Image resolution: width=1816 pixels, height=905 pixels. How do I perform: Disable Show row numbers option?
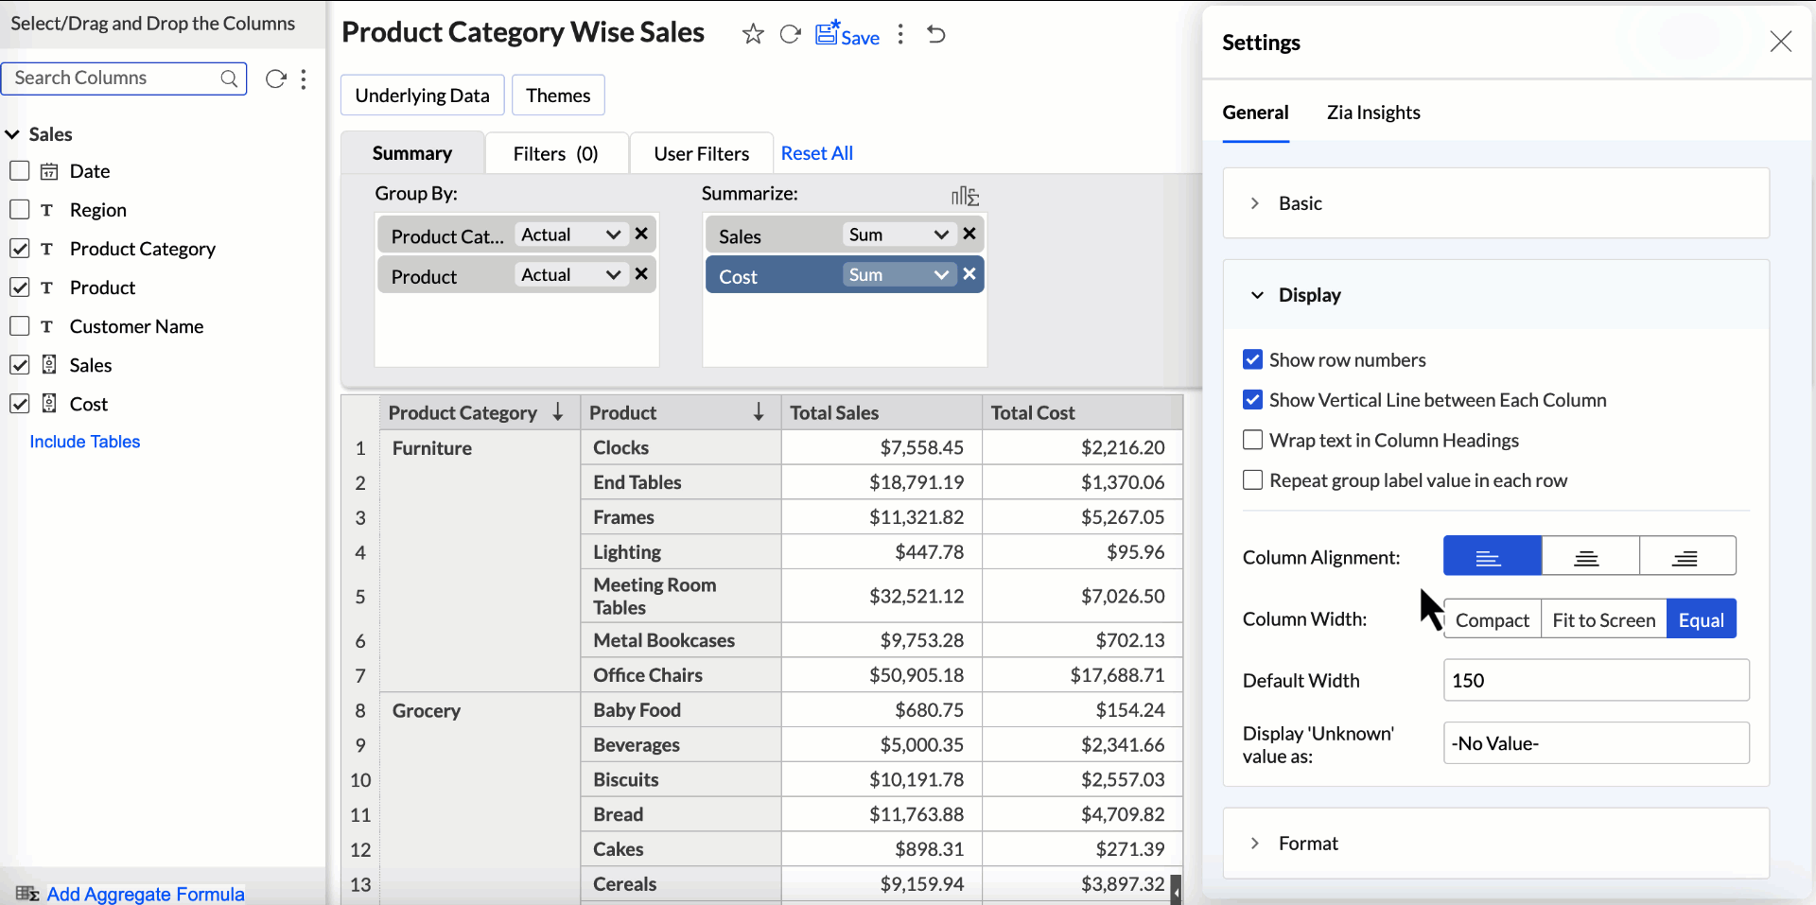coord(1252,359)
